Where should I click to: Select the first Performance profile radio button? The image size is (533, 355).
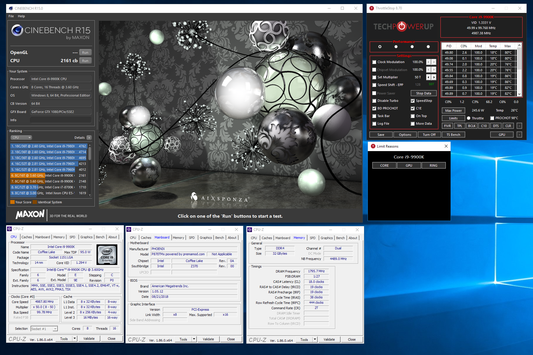tap(380, 47)
